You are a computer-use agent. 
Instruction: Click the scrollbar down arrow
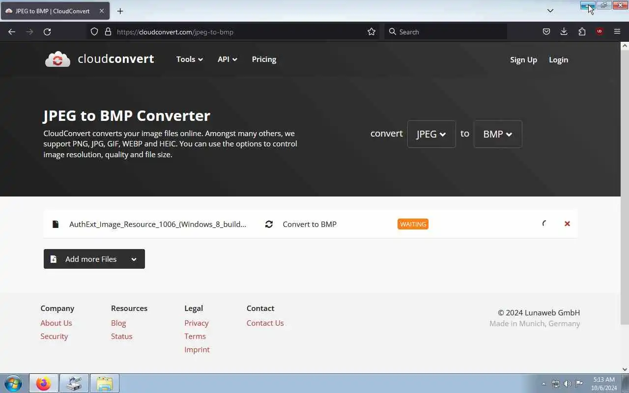[x=625, y=369]
